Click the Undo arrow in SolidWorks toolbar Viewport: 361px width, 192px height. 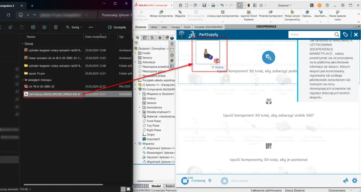[222, 5]
